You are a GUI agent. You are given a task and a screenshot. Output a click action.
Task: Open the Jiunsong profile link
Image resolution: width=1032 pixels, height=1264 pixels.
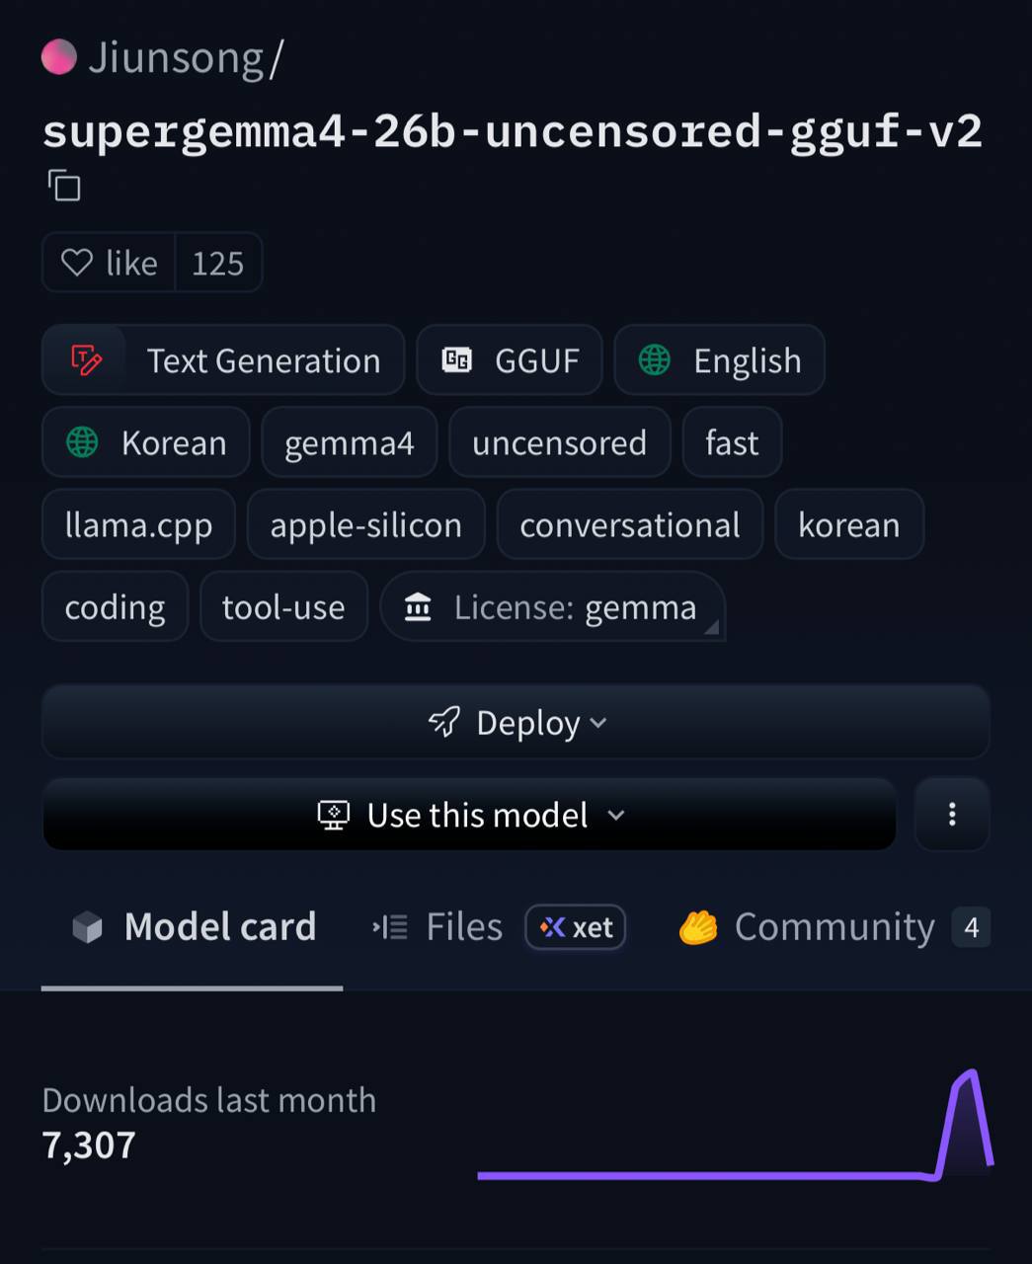pos(176,57)
